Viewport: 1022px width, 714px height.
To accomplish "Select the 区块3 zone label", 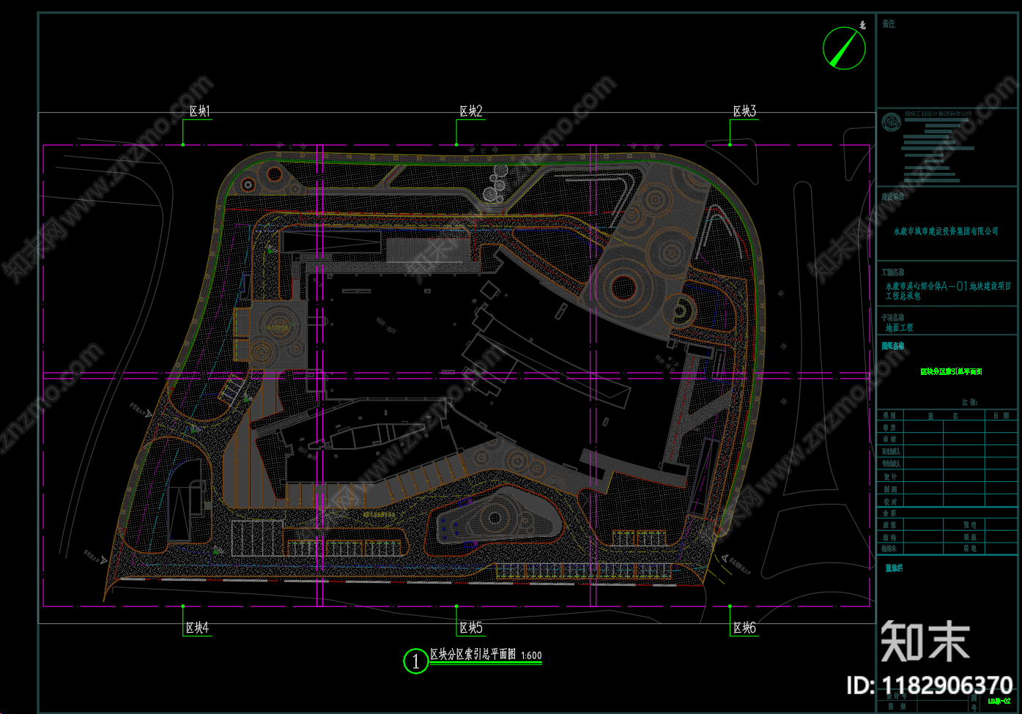I will coord(744,111).
